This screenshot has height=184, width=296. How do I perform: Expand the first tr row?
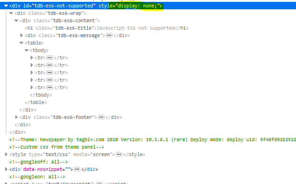coord(32,58)
